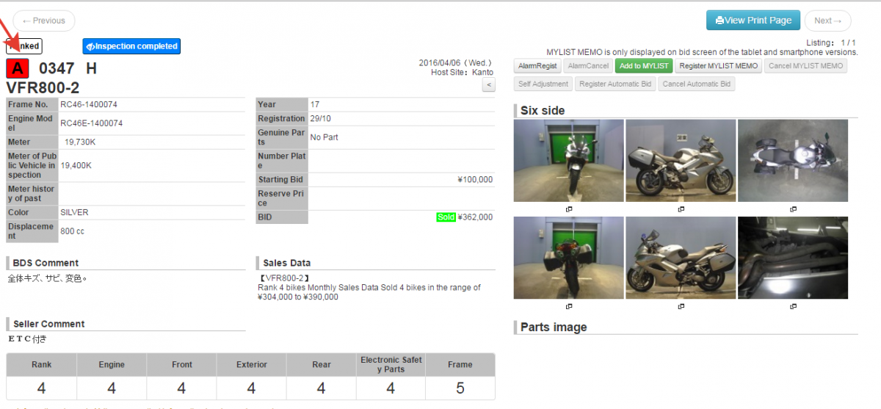Click the Seller Comment heading
881x409 pixels.
(48, 324)
